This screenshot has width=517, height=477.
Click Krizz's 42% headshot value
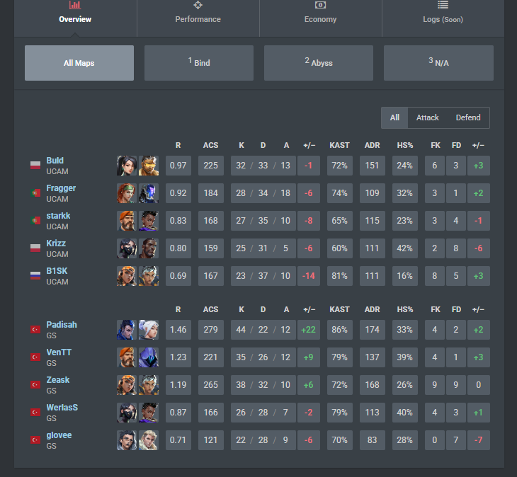point(405,248)
